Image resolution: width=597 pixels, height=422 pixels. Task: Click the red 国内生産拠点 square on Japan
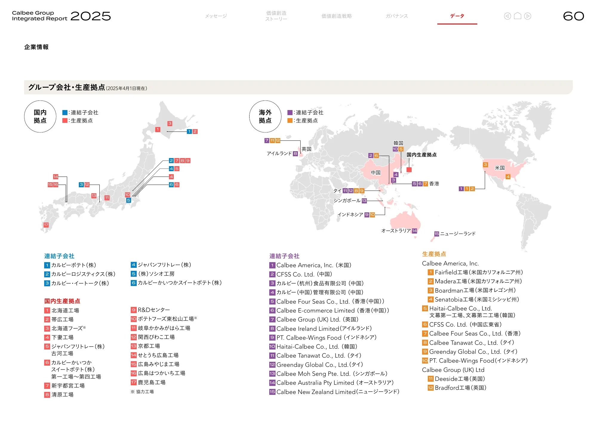pos(409,170)
